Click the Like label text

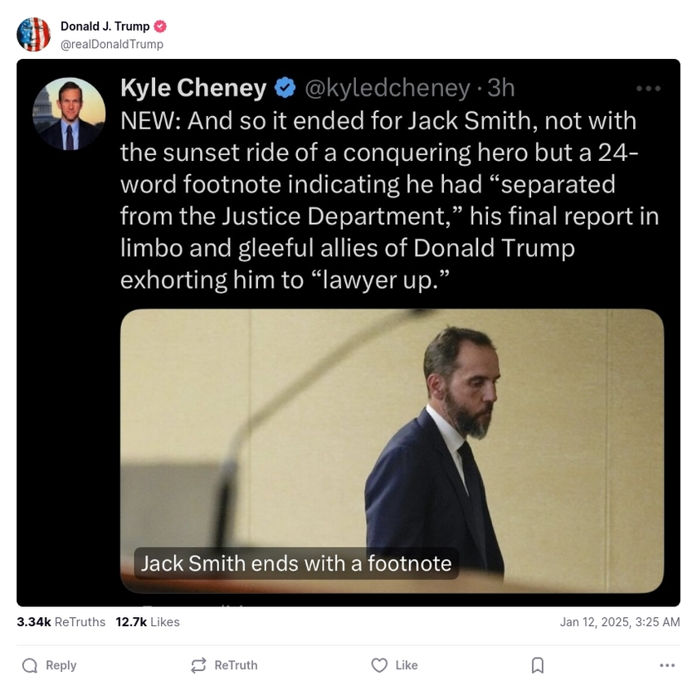point(407,665)
